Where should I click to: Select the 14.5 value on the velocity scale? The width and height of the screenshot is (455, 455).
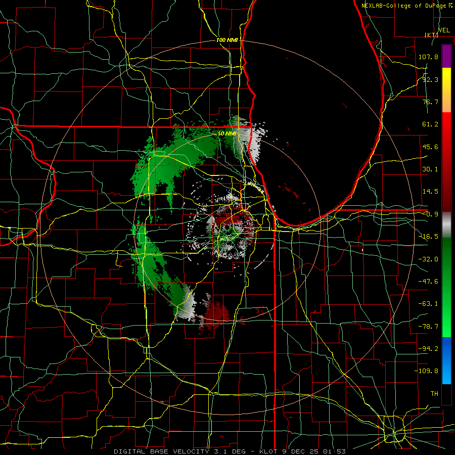pyautogui.click(x=430, y=192)
